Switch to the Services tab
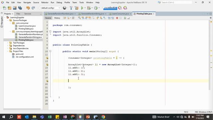Image resolution: width=213 pixels, height=120 pixels. click(x=28, y=14)
